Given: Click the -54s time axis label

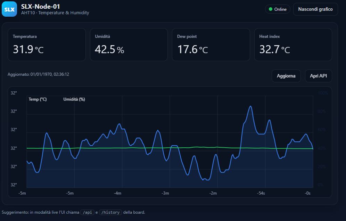Looking at the screenshot, I should pyautogui.click(x=261, y=193).
